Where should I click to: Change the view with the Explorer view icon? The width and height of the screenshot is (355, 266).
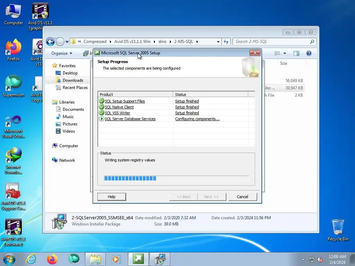pos(277,53)
